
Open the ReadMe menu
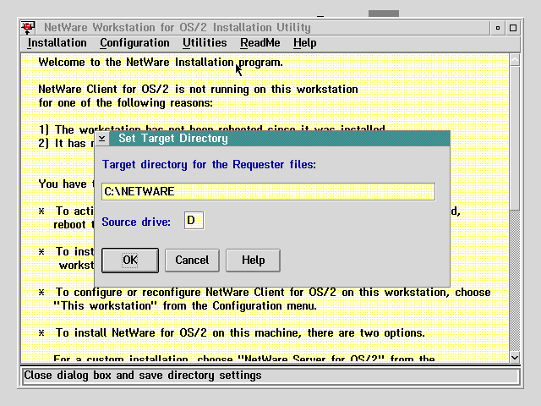[x=260, y=43]
